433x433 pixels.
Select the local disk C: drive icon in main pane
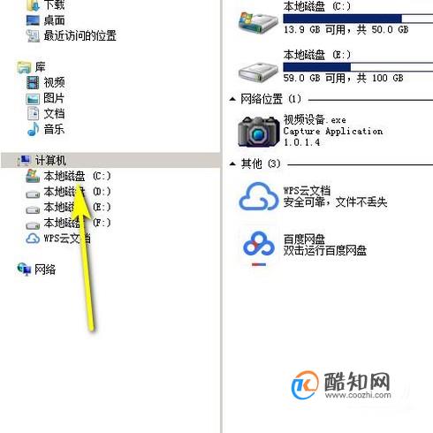tap(258, 22)
